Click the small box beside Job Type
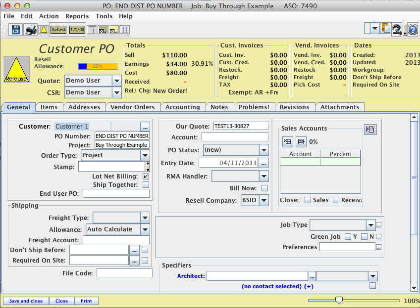The image size is (420, 308). click(x=378, y=225)
